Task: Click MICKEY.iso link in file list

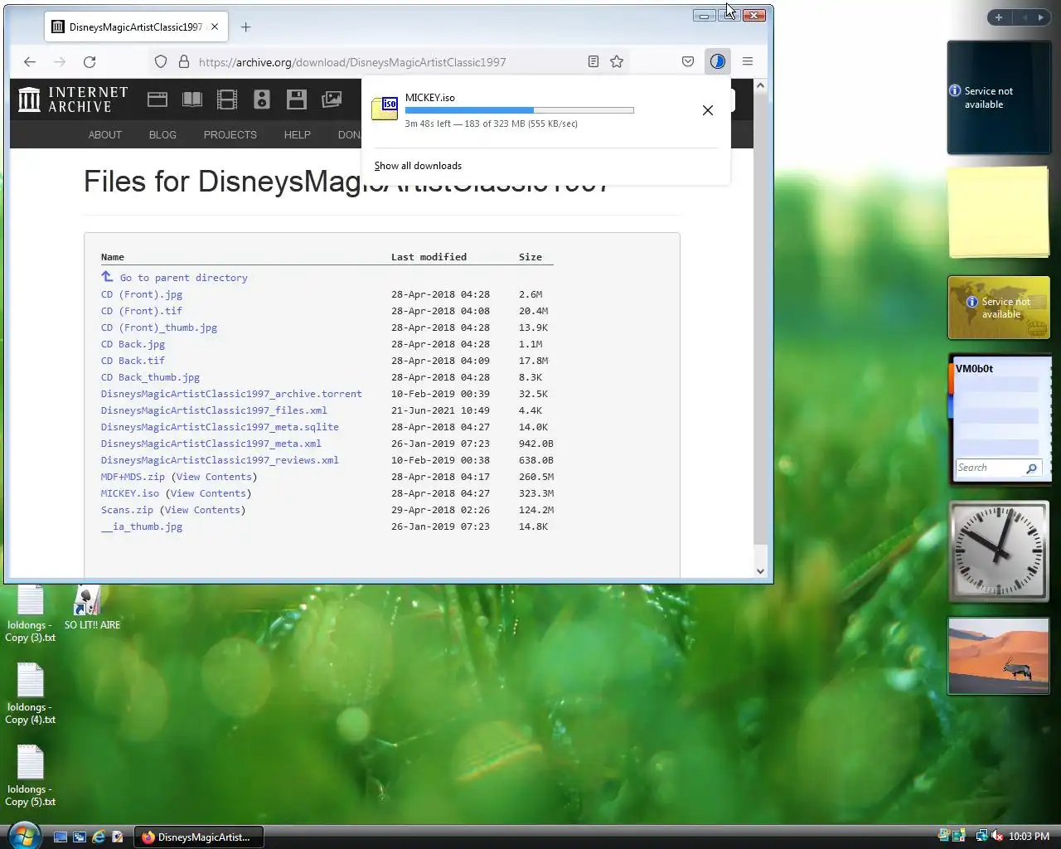Action: (130, 493)
